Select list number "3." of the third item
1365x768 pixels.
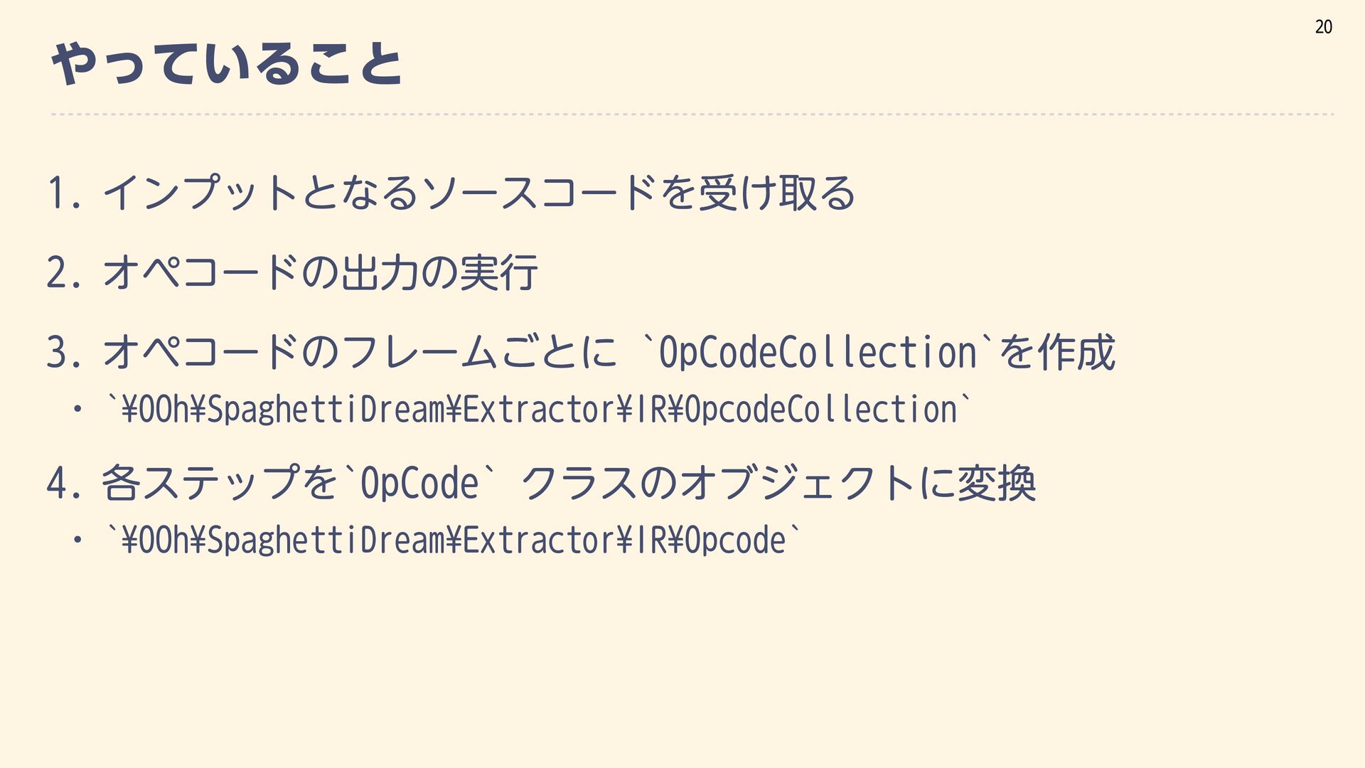point(63,353)
